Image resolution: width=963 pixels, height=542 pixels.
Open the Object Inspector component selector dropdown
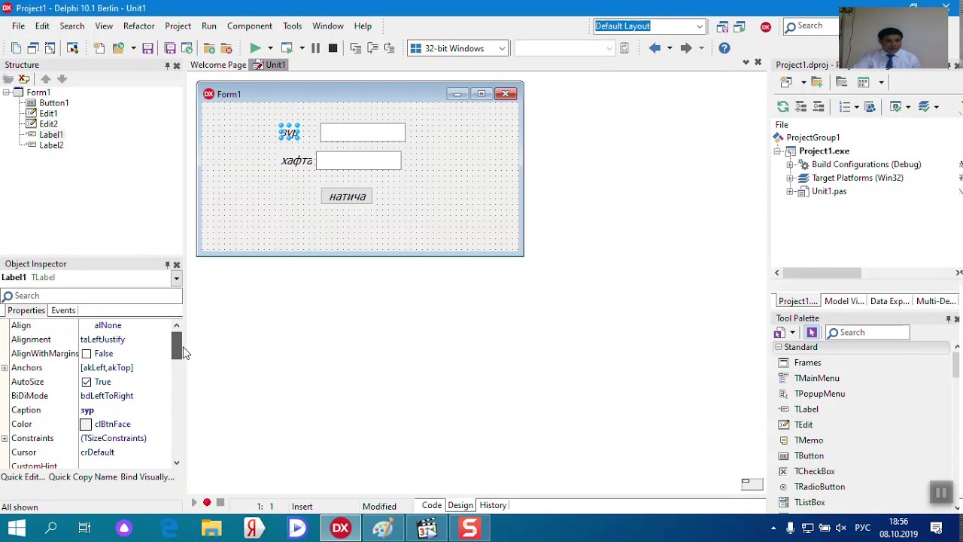click(176, 278)
